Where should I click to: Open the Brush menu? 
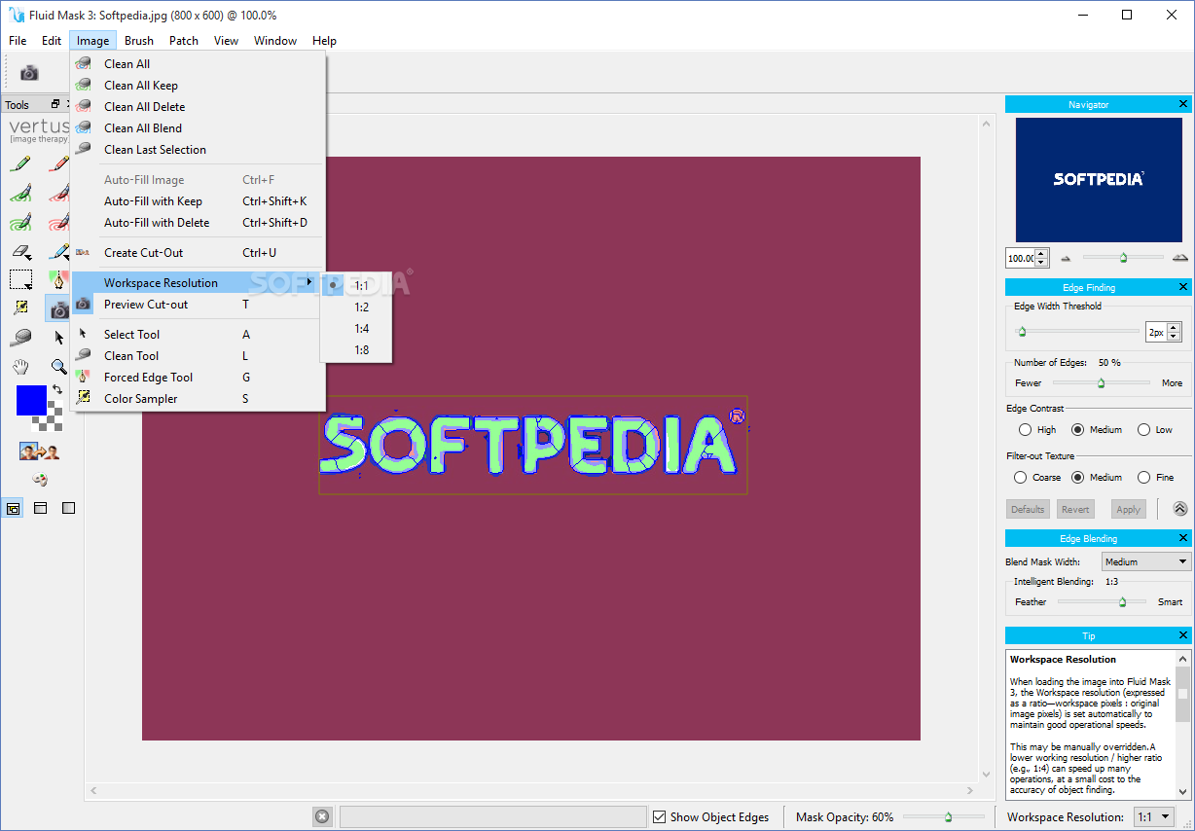(139, 41)
